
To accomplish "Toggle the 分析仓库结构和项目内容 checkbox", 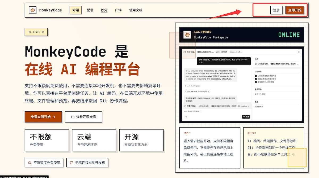I will click(256, 76).
